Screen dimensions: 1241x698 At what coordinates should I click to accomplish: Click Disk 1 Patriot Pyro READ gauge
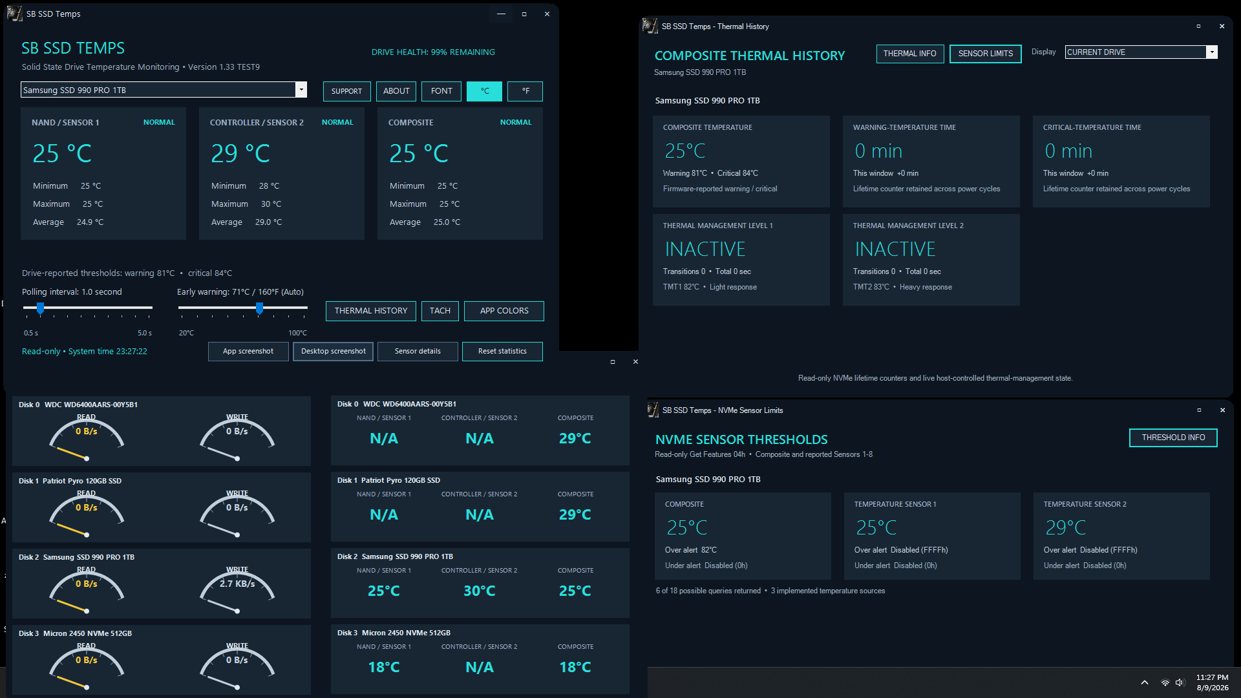(87, 514)
